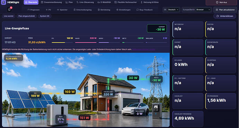Image resolution: width=239 pixels, height=128 pixels.
Task: Click the Plan aktualisieren button
Action: coord(225,10)
